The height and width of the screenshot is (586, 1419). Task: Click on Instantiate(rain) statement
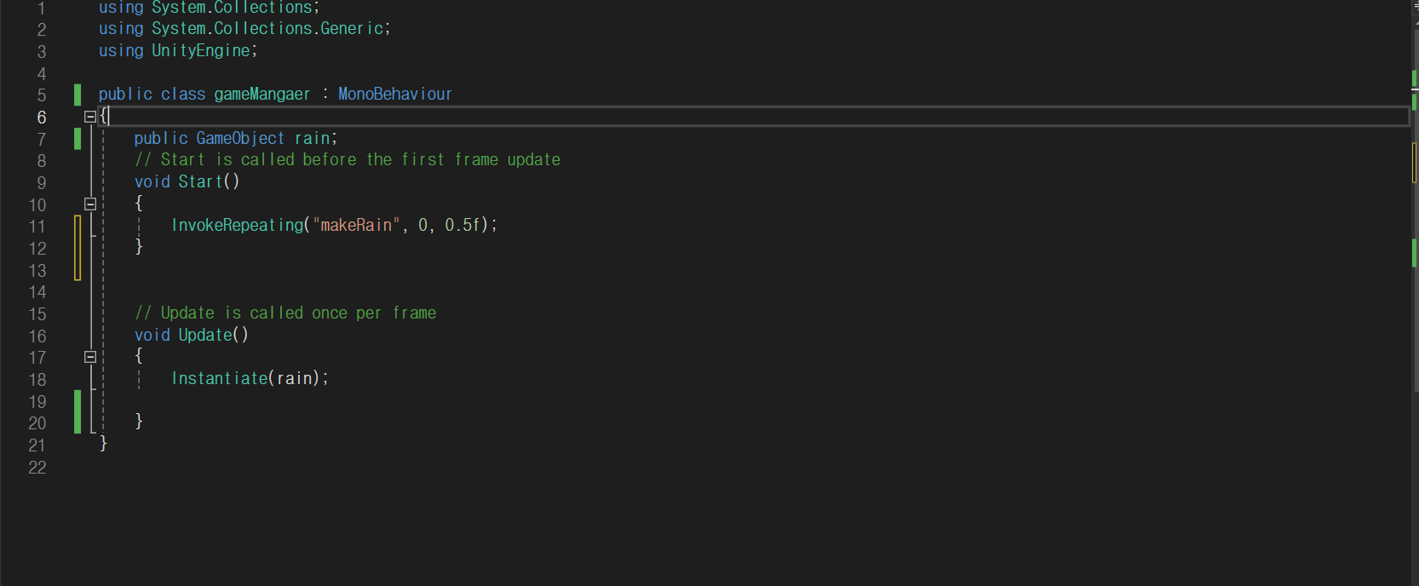250,378
